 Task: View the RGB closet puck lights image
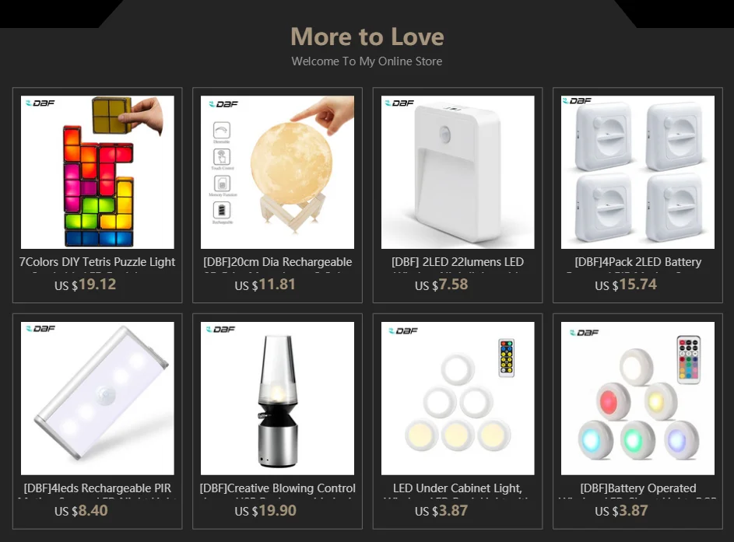[x=637, y=398]
